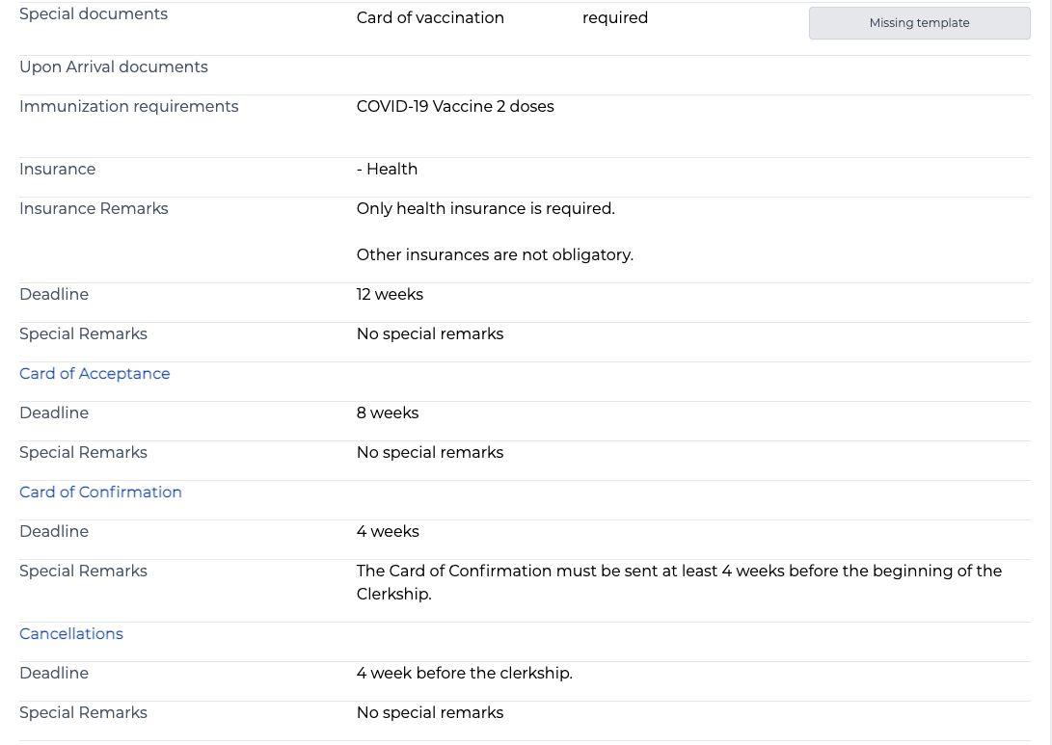Open the Card of Confirmation section heading
Screen dimensions: 1052x745
pyautogui.click(x=100, y=492)
